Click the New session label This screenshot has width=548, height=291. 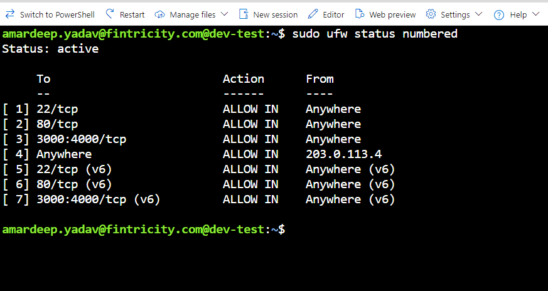(275, 14)
